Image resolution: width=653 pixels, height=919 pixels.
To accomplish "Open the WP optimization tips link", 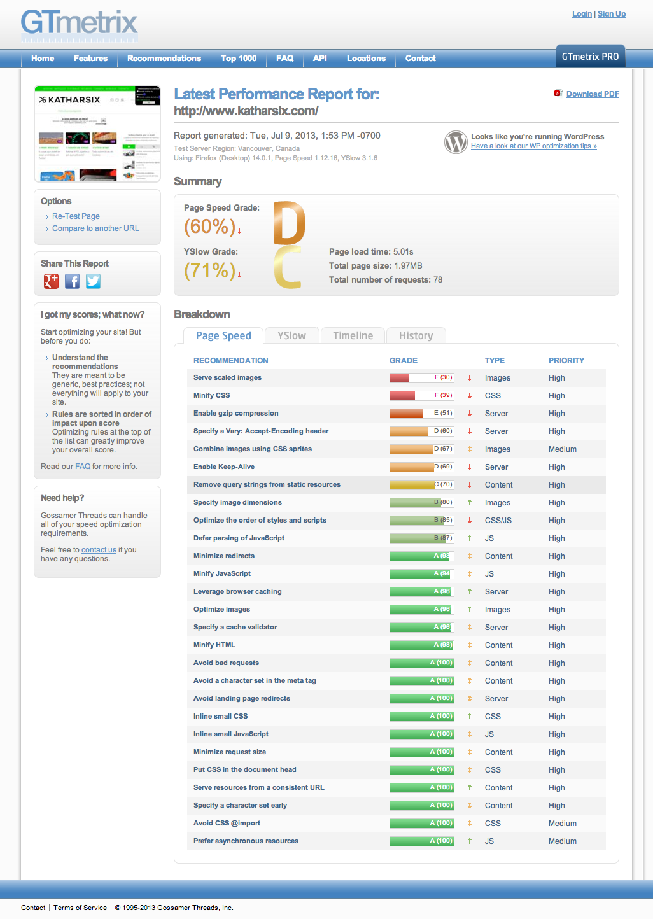I will tap(534, 146).
